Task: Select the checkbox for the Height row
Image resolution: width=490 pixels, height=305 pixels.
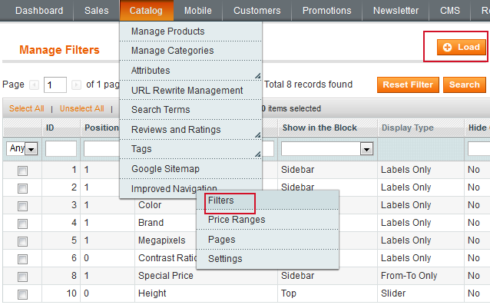Action: [22, 294]
